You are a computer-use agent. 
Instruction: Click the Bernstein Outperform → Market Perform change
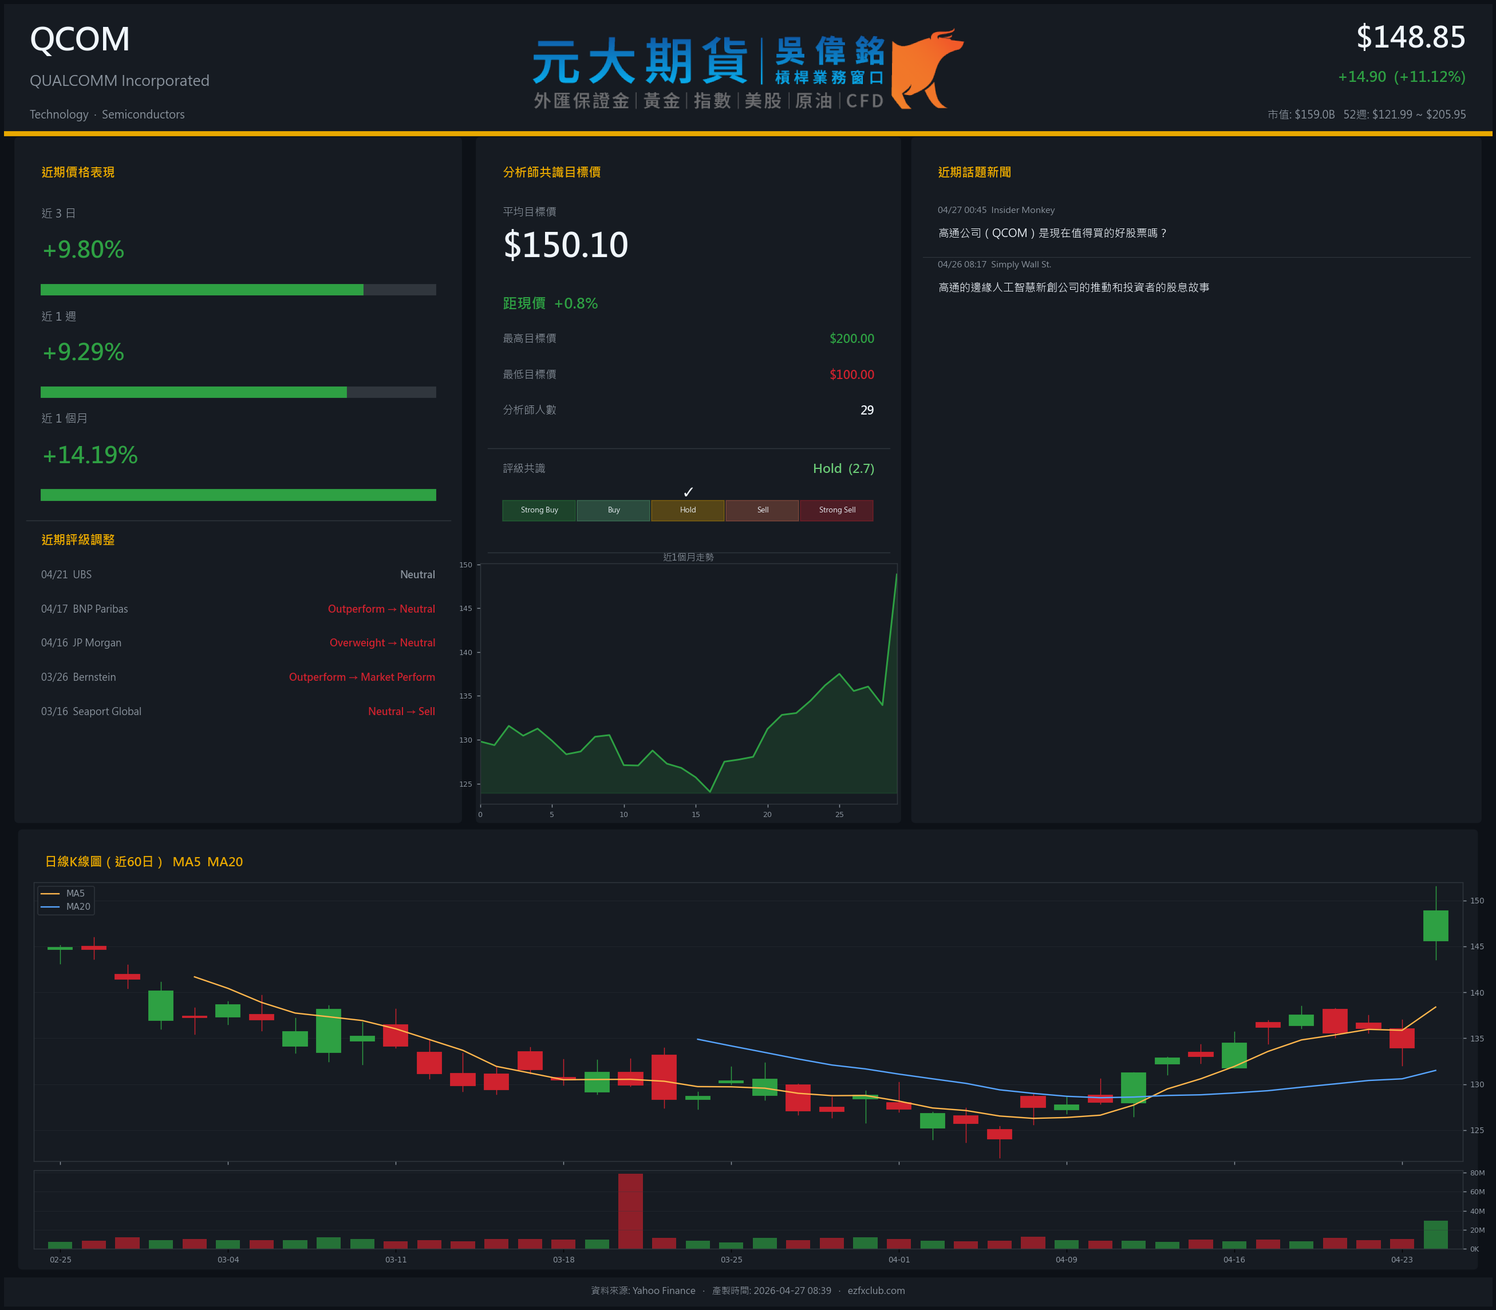362,677
